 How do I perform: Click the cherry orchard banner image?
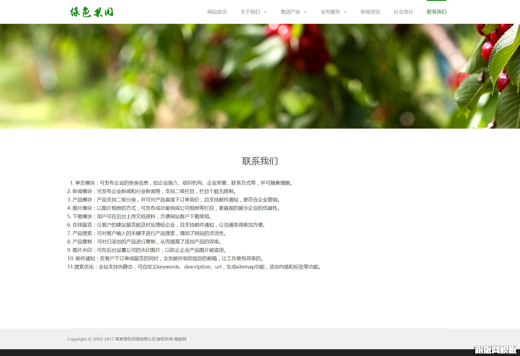[x=260, y=76]
